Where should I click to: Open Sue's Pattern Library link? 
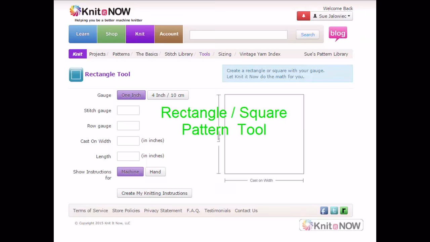(326, 54)
